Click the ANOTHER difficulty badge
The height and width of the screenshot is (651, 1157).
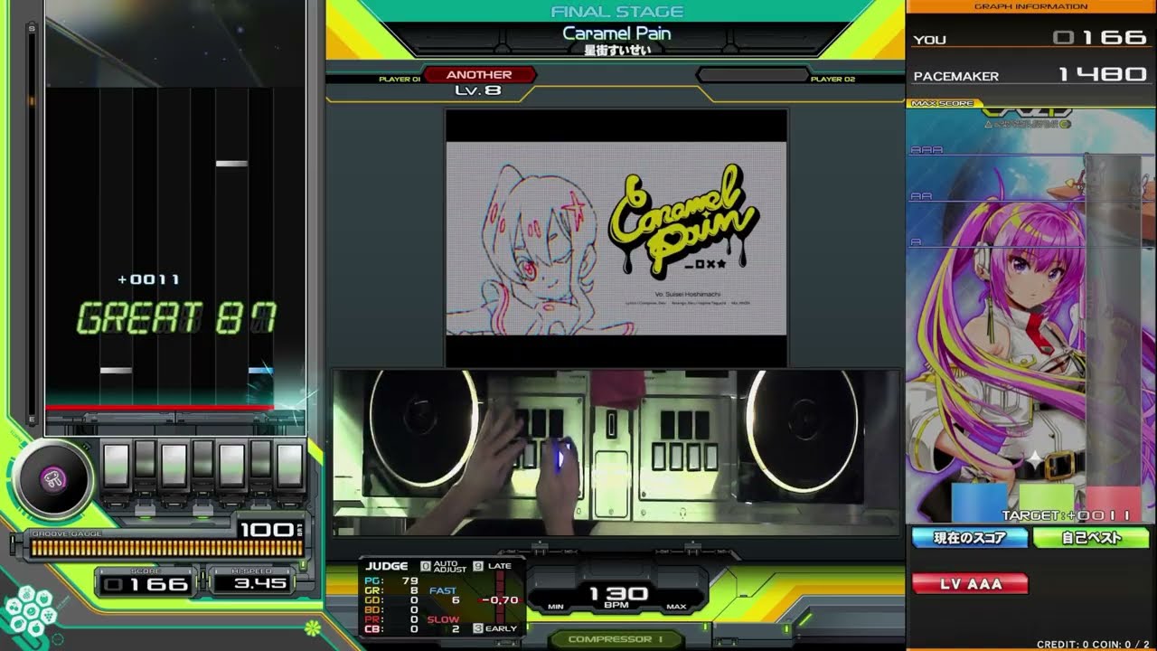[479, 75]
